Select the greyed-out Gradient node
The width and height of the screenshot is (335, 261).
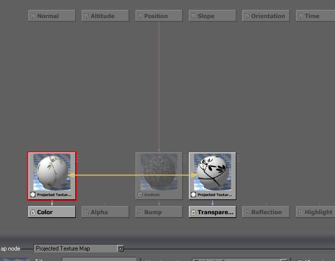tap(159, 172)
